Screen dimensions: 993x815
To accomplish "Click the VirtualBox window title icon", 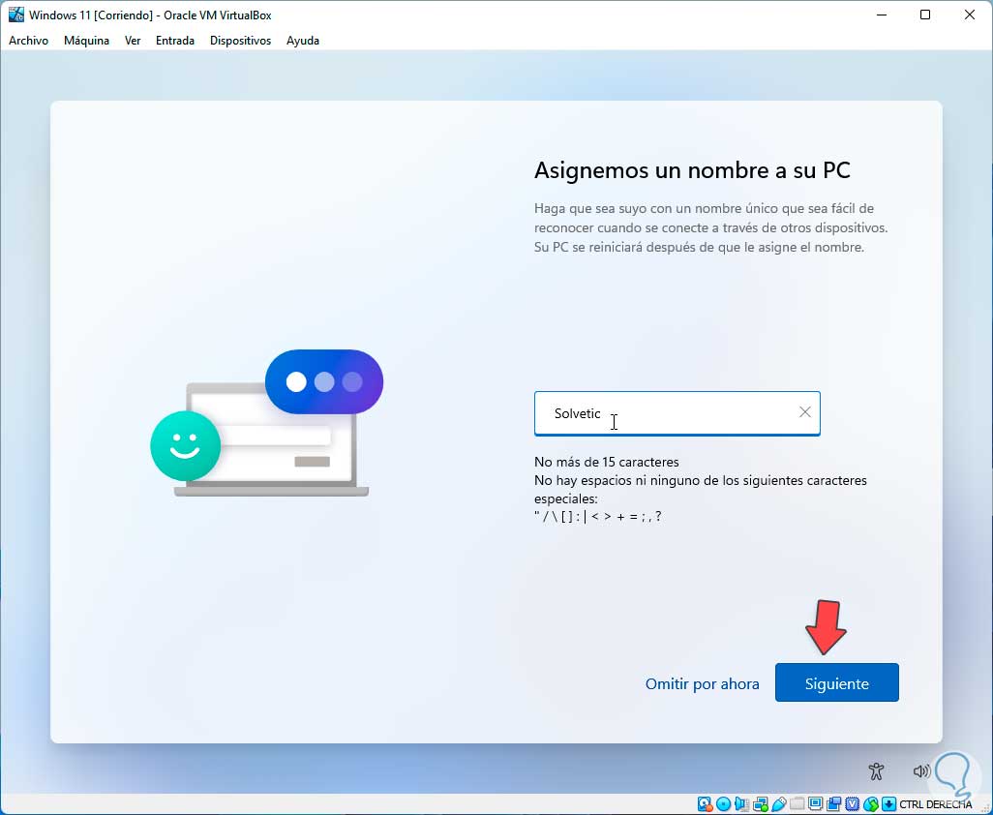I will click(15, 15).
